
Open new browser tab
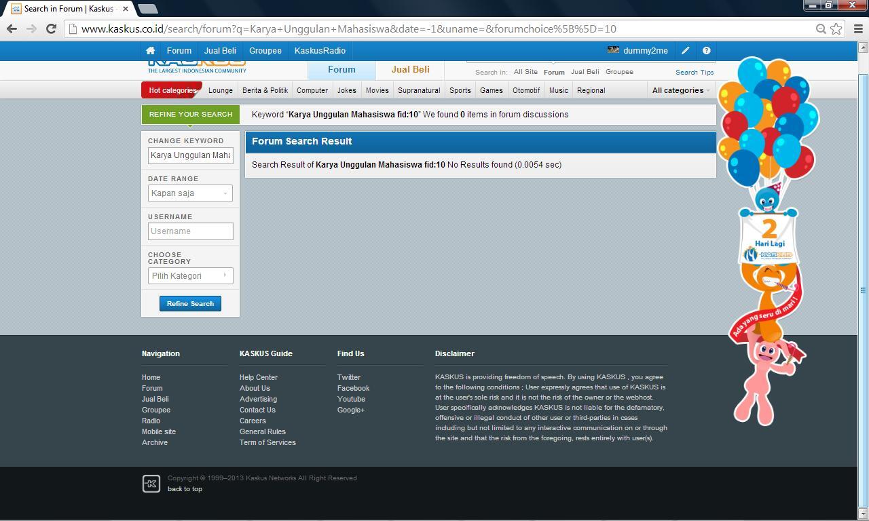click(147, 9)
